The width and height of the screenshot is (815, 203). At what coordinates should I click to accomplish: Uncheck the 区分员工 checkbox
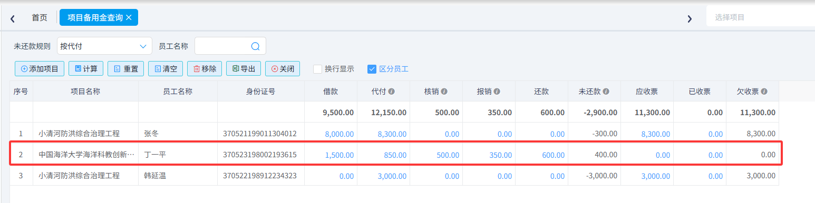click(x=372, y=69)
